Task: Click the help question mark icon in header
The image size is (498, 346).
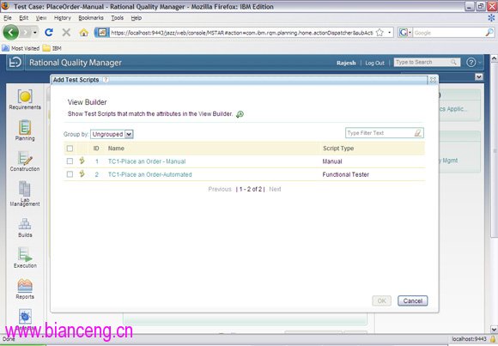Action: point(471,63)
